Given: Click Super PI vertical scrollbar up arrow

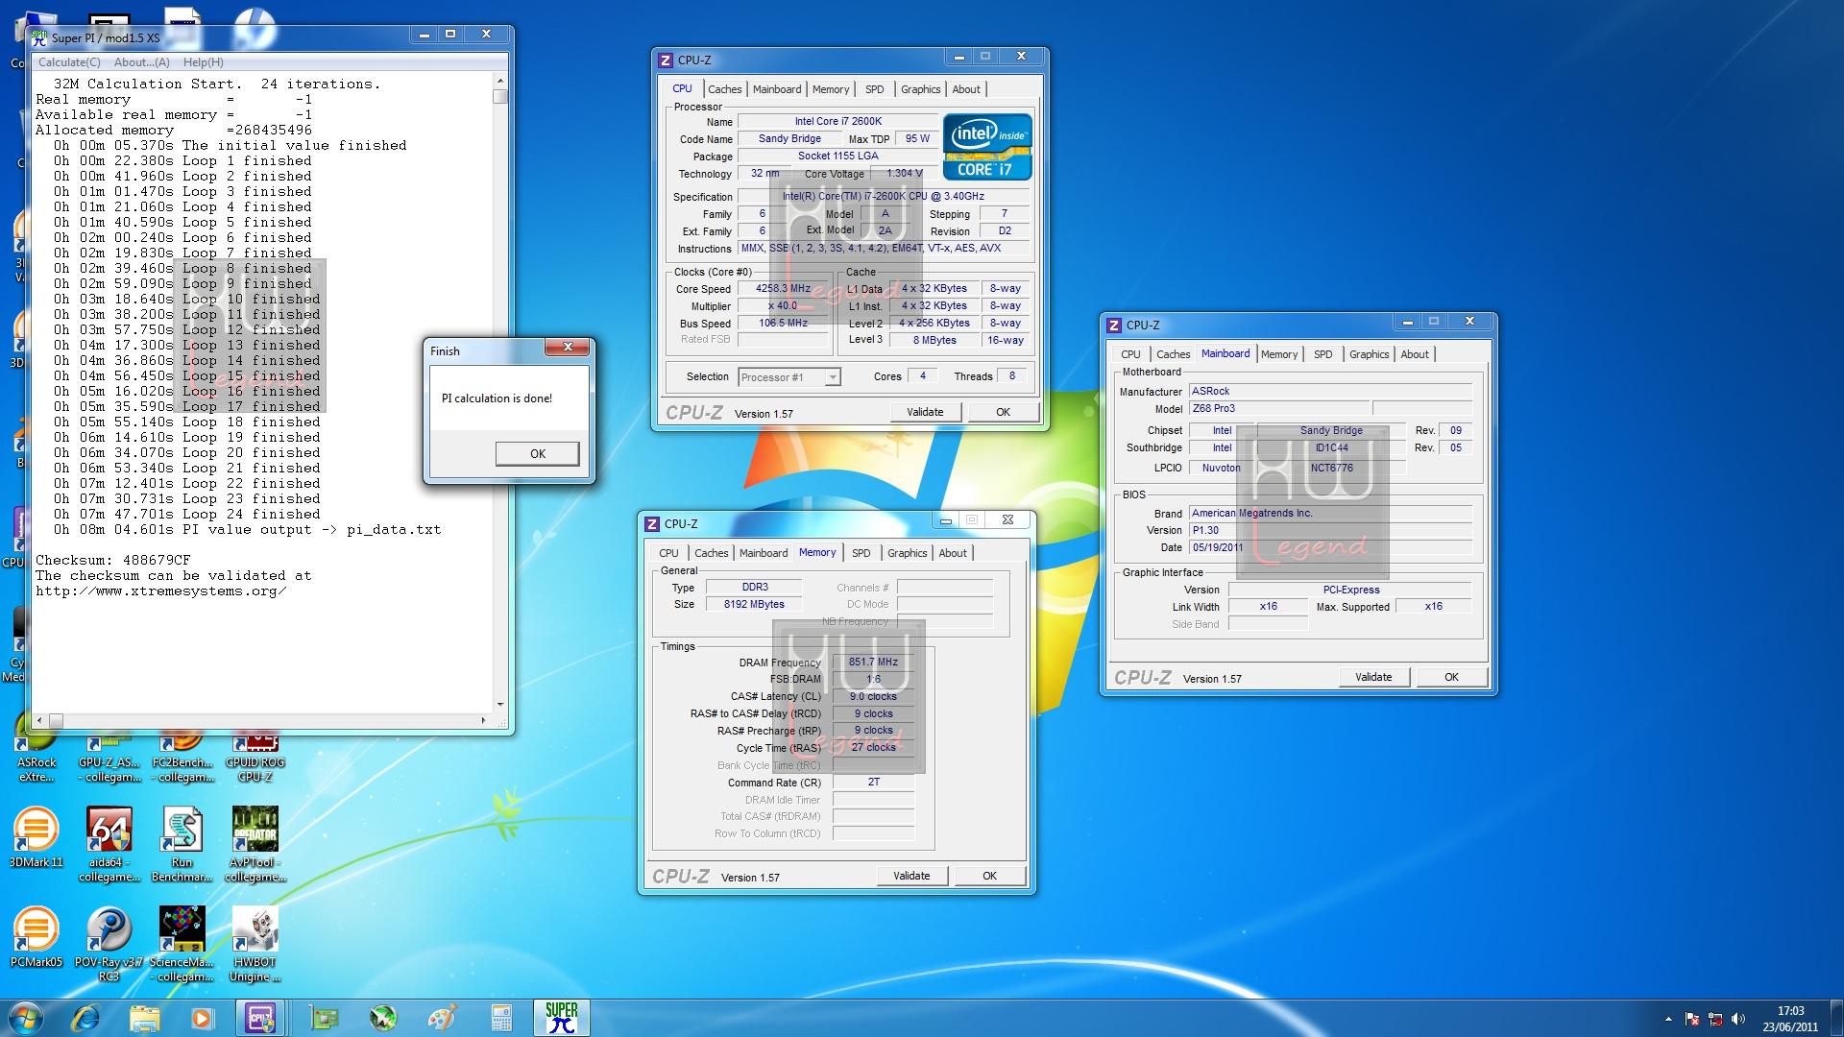Looking at the screenshot, I should (x=499, y=82).
